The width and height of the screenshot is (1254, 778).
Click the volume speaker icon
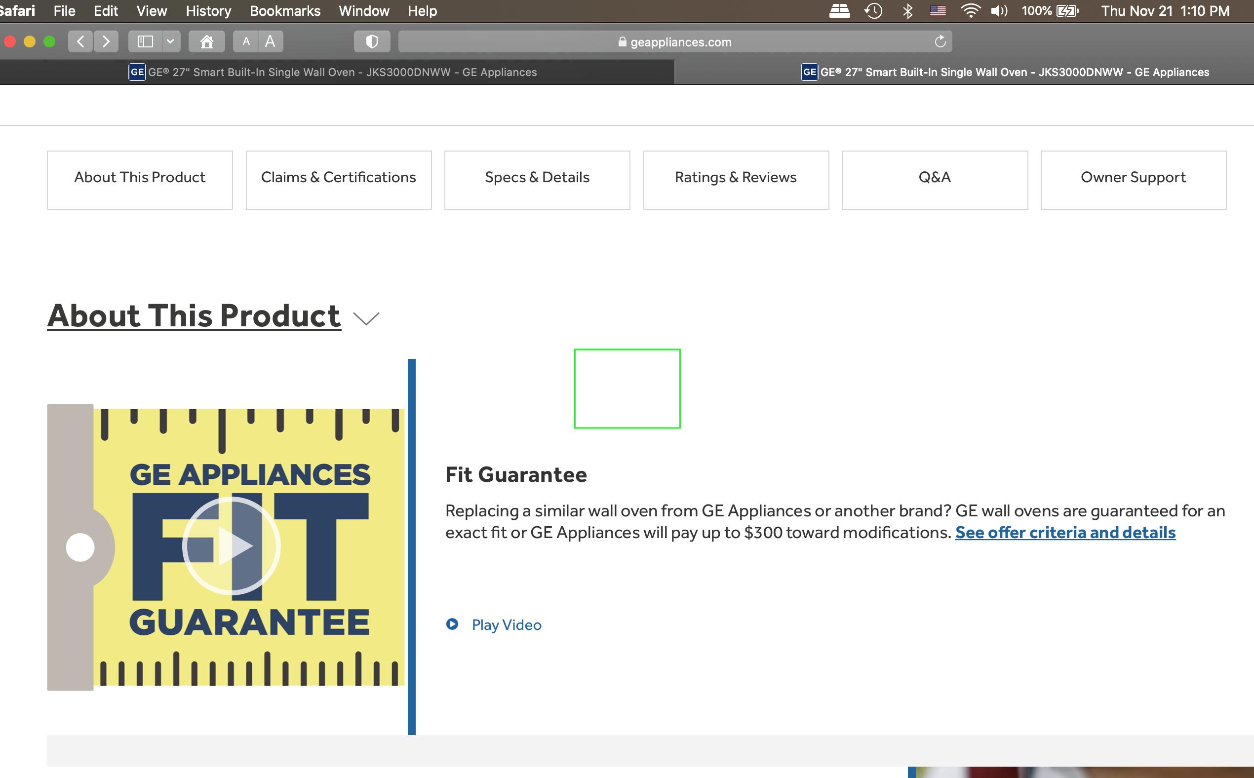tap(999, 11)
